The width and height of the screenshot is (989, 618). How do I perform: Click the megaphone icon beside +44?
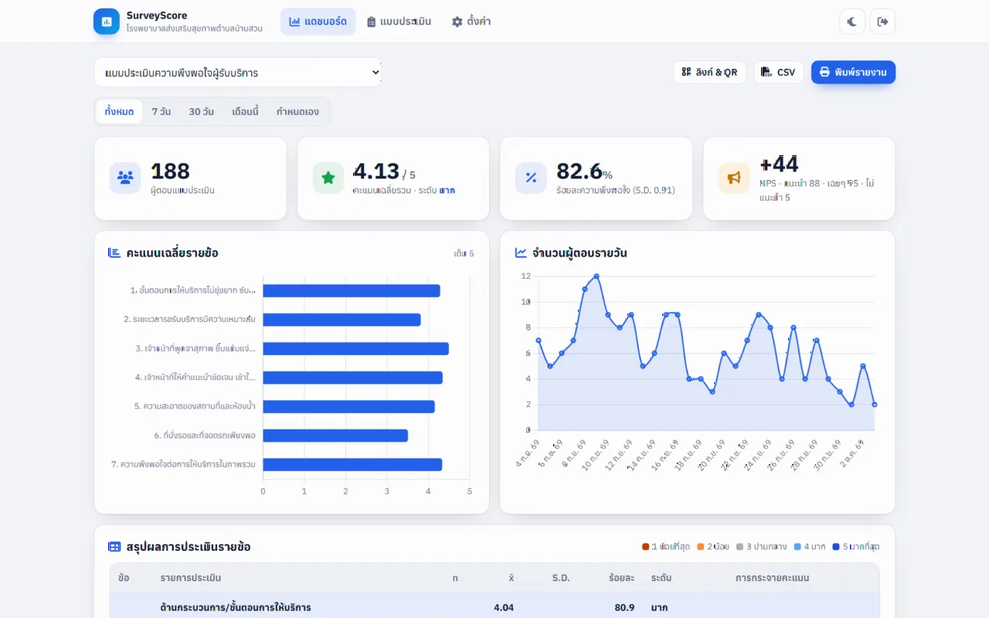(734, 178)
